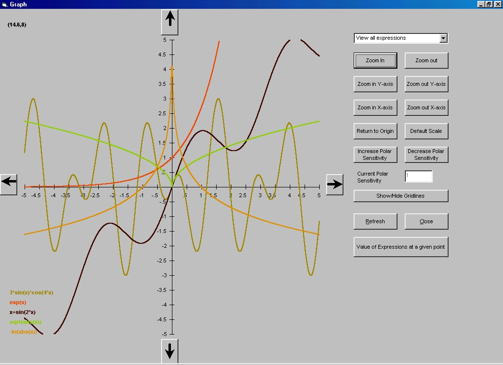
Task: Click the 3*sin(x)*cos(4*x) legend label
Action: (x=31, y=292)
